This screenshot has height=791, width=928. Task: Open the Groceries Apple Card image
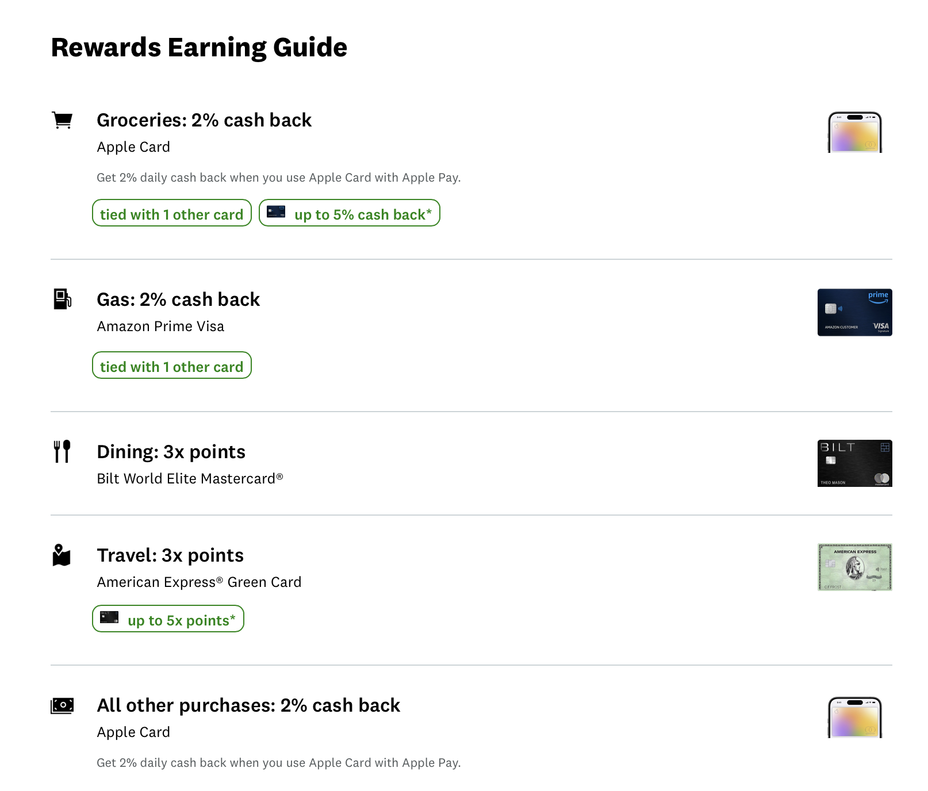854,132
